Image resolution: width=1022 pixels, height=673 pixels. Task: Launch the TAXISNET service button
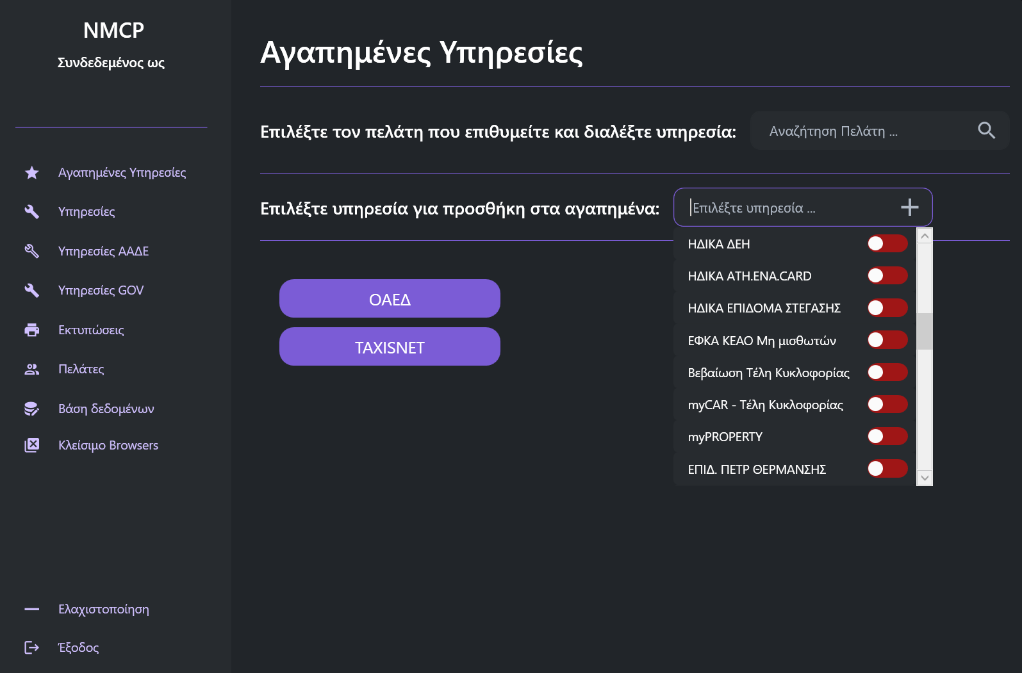pyautogui.click(x=390, y=347)
